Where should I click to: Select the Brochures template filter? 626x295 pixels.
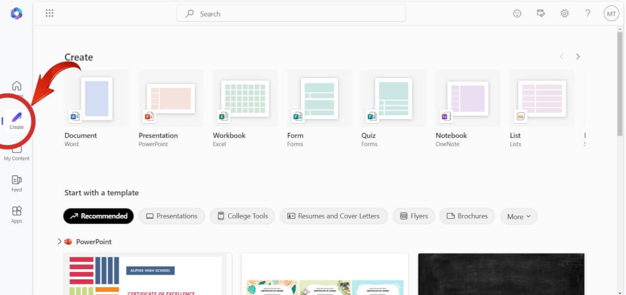point(467,216)
